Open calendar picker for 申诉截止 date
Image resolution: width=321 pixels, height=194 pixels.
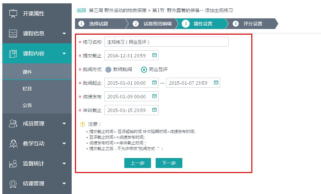click(154, 110)
